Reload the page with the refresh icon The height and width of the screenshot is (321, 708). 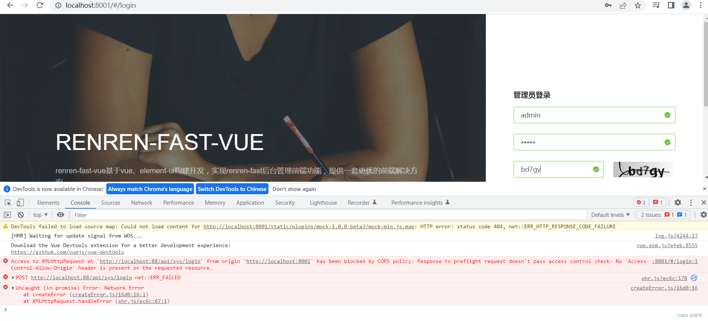40,5
